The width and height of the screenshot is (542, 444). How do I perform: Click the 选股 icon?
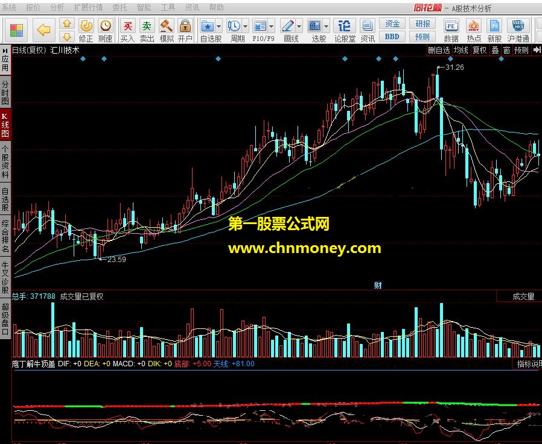[314, 27]
